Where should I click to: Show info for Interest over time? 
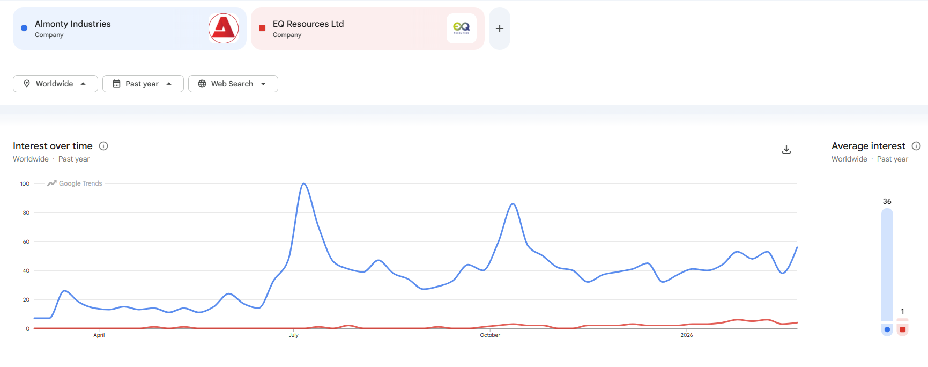pos(103,146)
